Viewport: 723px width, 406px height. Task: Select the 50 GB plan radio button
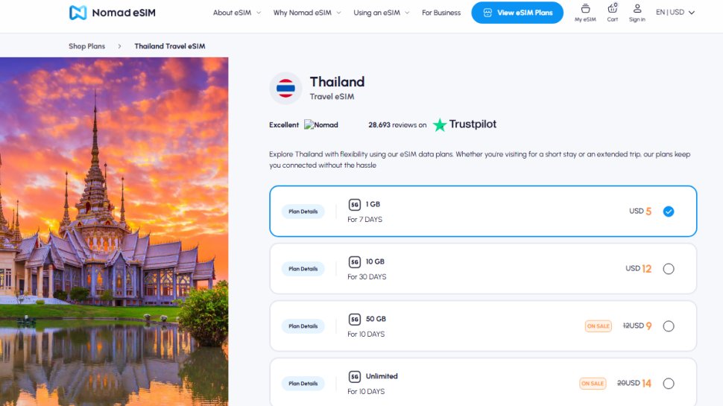click(669, 326)
